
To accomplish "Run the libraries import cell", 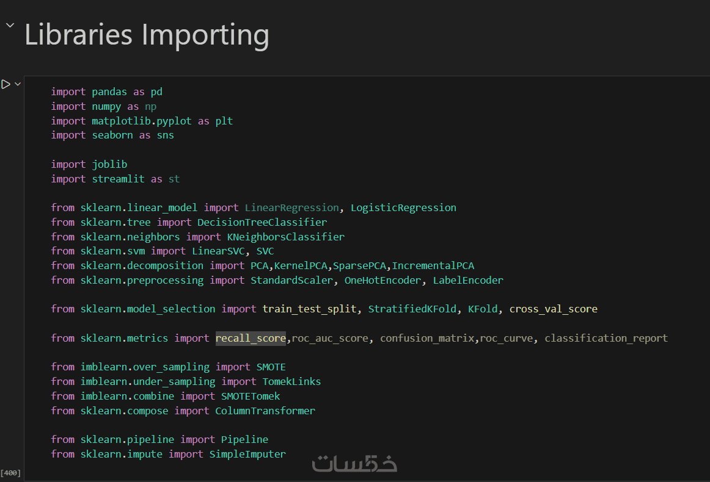I will [5, 84].
